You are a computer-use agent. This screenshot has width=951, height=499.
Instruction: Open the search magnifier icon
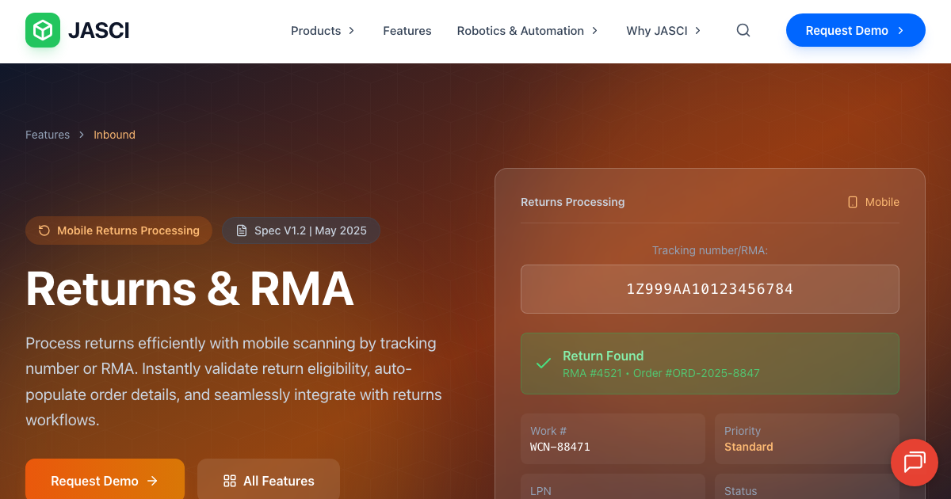(x=743, y=30)
